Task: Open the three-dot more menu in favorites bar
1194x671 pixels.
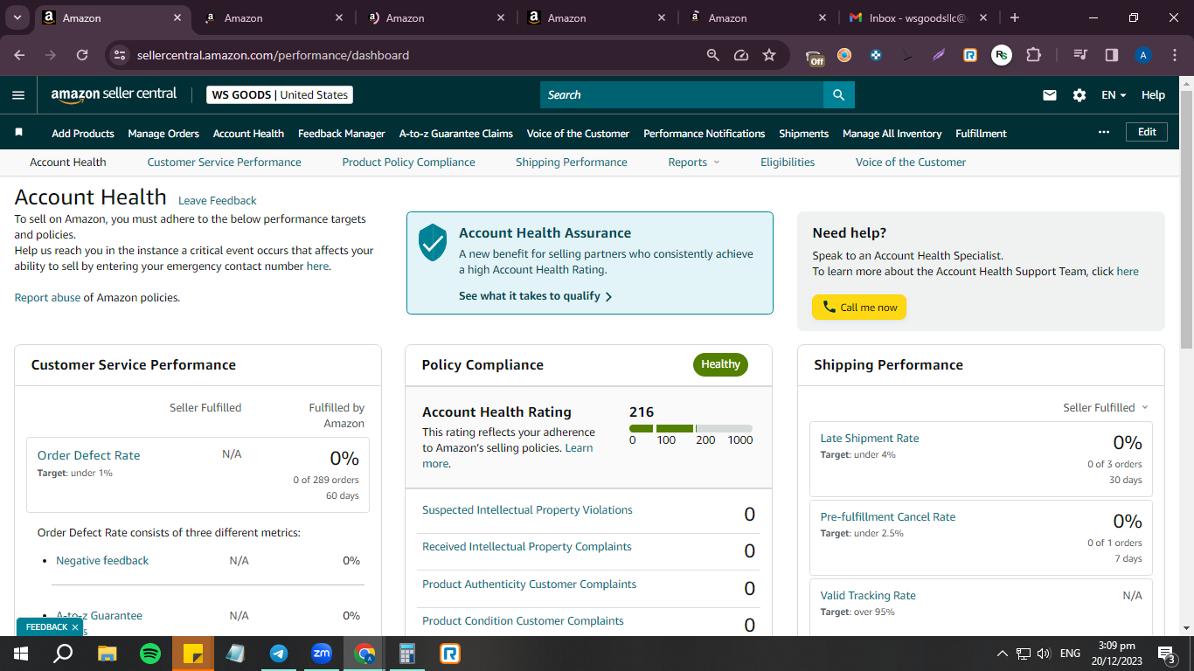Action: pos(1104,132)
